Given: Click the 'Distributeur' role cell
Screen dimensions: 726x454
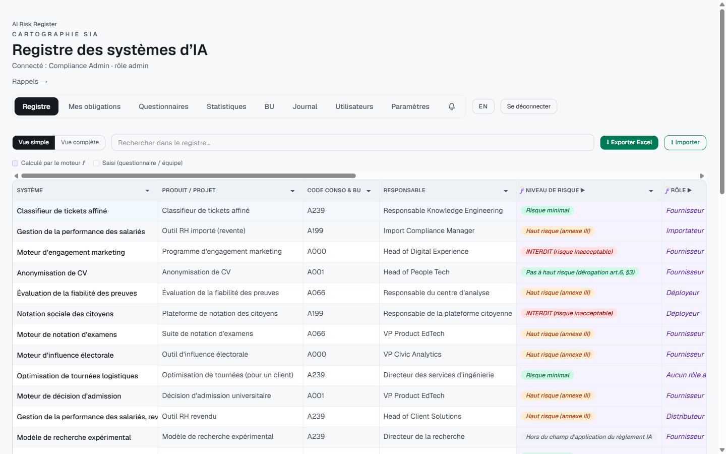Looking at the screenshot, I should pos(685,416).
